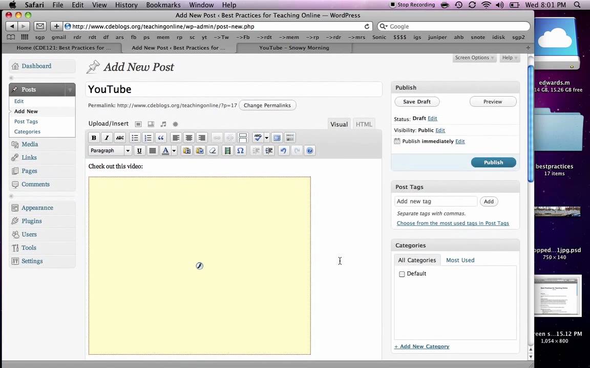This screenshot has height=368, width=590.
Task: Select the text color swatch button
Action: click(x=165, y=151)
